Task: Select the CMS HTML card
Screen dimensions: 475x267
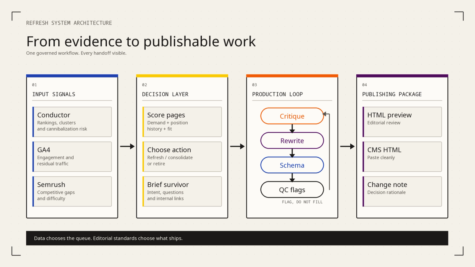Action: point(402,157)
